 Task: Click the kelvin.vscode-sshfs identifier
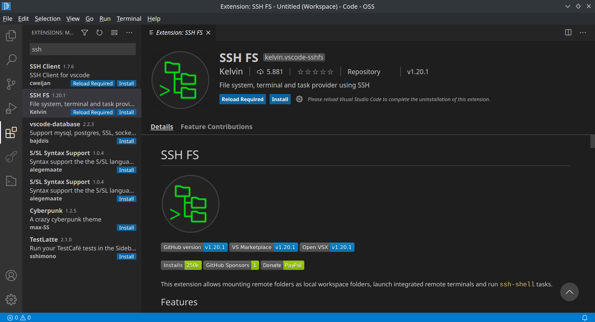[294, 57]
